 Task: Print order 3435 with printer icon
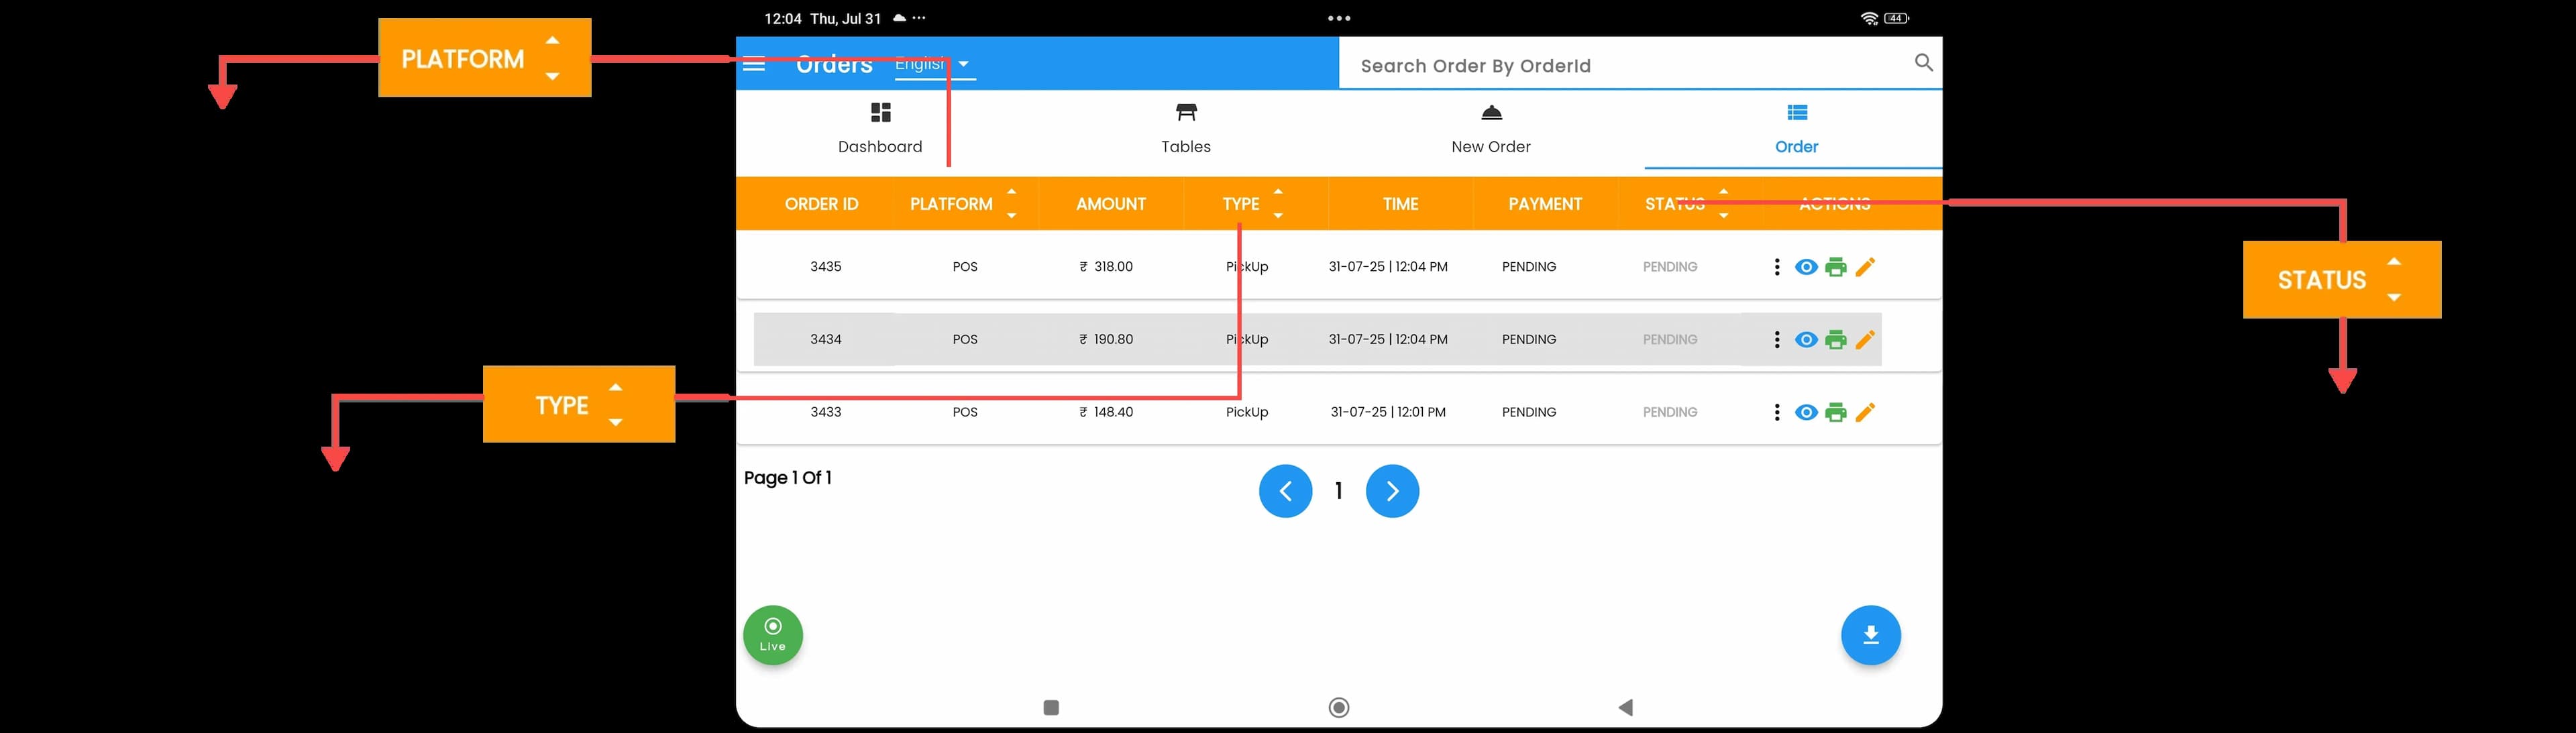1835,267
